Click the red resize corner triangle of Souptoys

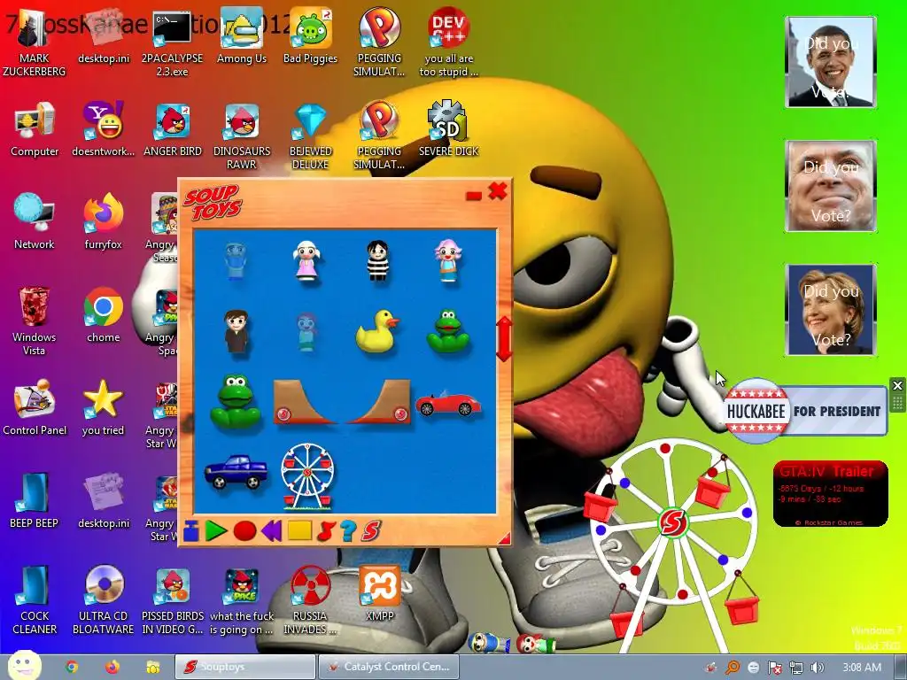click(504, 538)
